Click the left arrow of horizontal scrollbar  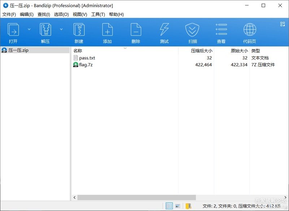[74, 197]
